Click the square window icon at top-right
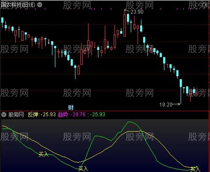This screenshot has width=210, height=172. (x=204, y=5)
